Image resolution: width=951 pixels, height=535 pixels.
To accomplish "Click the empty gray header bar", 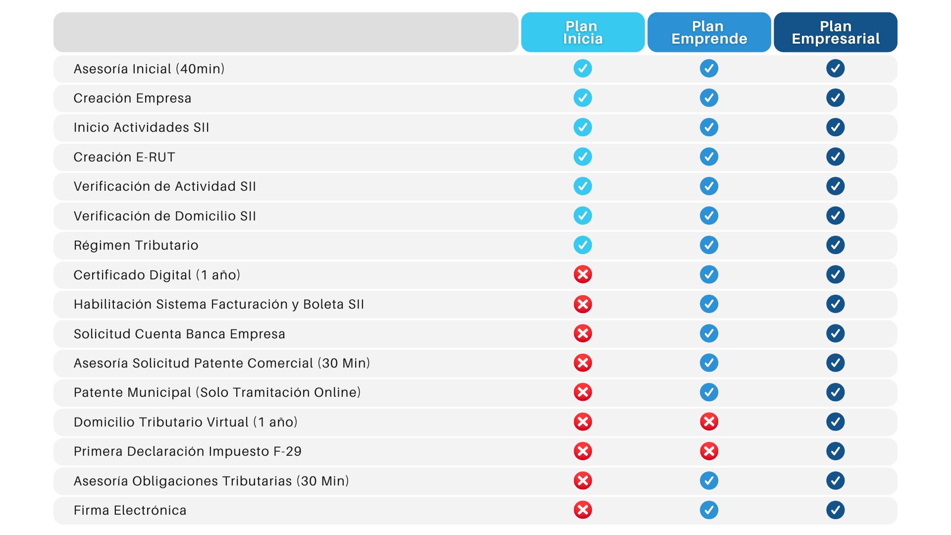I will pyautogui.click(x=286, y=32).
